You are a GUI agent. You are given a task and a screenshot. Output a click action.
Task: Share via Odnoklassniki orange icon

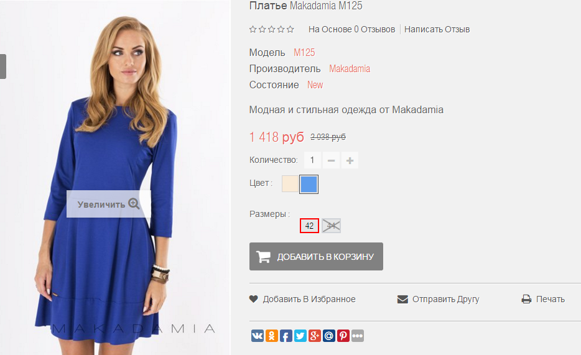(x=272, y=336)
